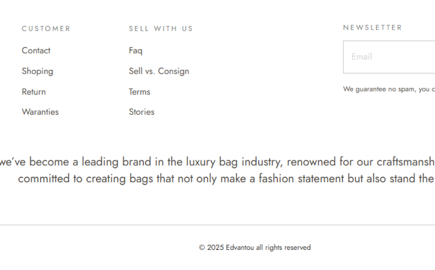Open the Contact link
This screenshot has height=270, width=435.
36,50
